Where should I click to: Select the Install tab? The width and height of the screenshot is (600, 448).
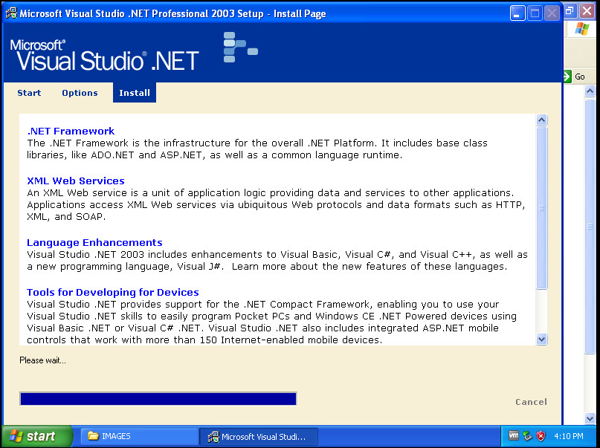[x=135, y=93]
